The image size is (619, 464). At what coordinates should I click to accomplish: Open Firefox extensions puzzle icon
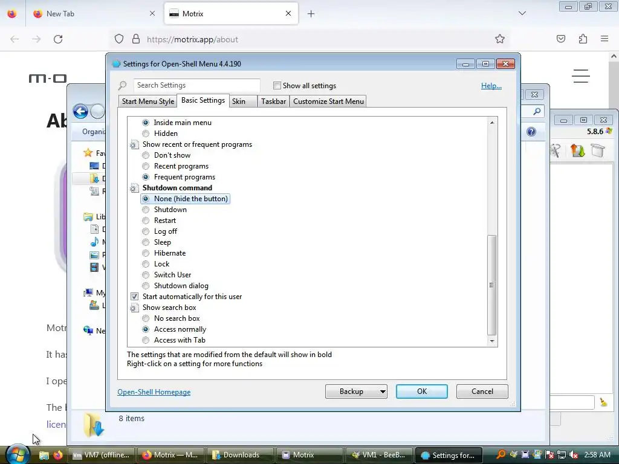click(583, 39)
